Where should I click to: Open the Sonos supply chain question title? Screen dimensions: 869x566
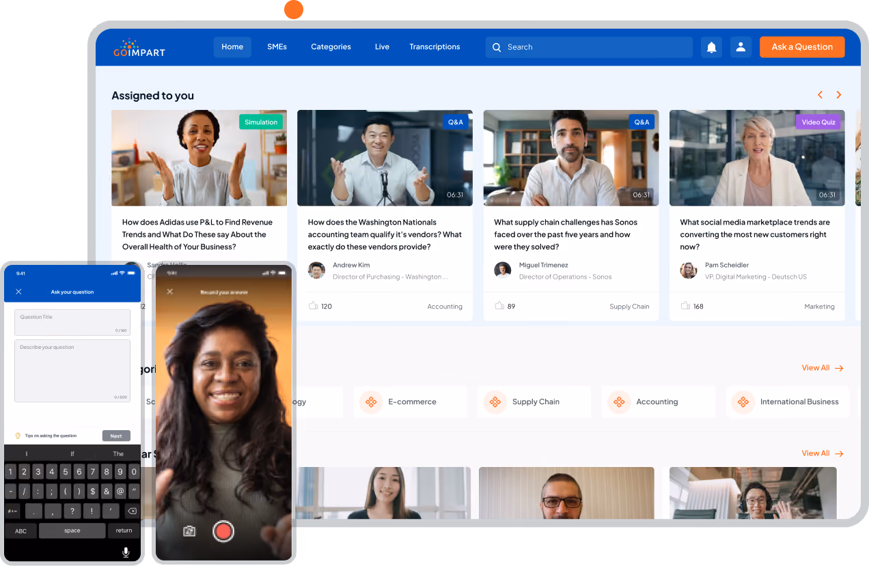click(x=566, y=235)
